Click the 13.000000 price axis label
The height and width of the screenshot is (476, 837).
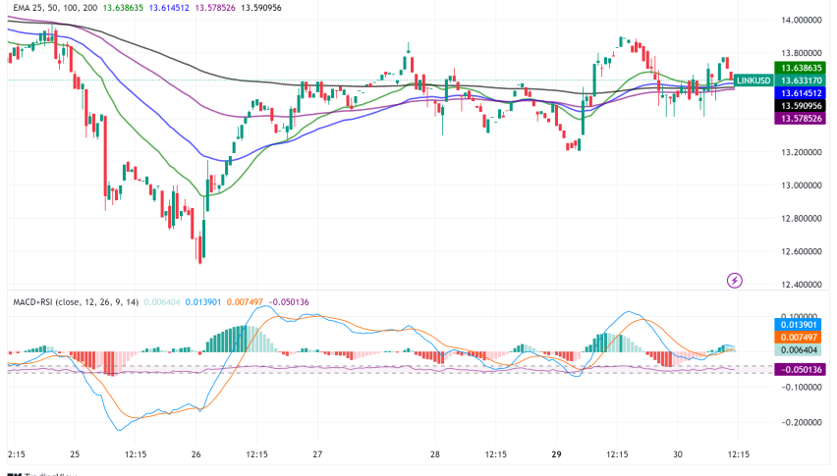802,185
